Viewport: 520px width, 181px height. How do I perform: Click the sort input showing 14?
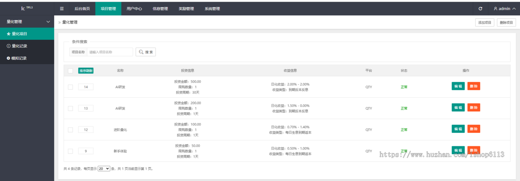click(x=86, y=87)
